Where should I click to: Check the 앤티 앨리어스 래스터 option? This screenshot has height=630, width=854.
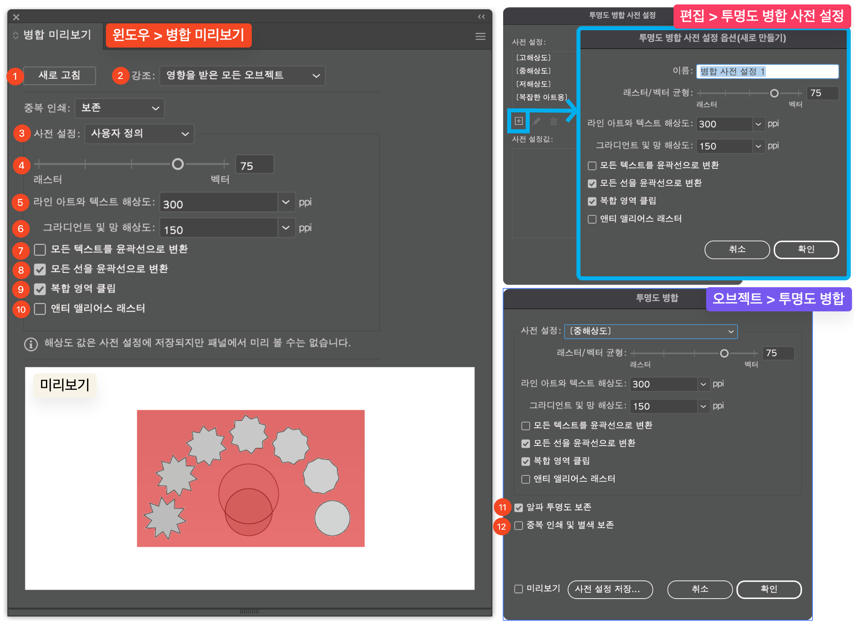39,309
